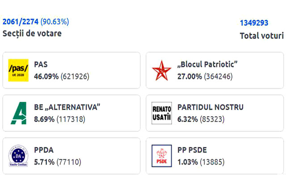Click the yellow PAS party logo
Viewport: 286px width, 192px height.
[x=18, y=70]
